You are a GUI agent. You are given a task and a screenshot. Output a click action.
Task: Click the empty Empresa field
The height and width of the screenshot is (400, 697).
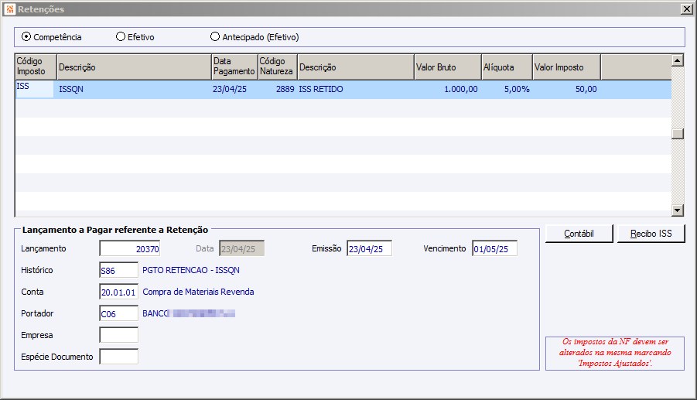[118, 335]
